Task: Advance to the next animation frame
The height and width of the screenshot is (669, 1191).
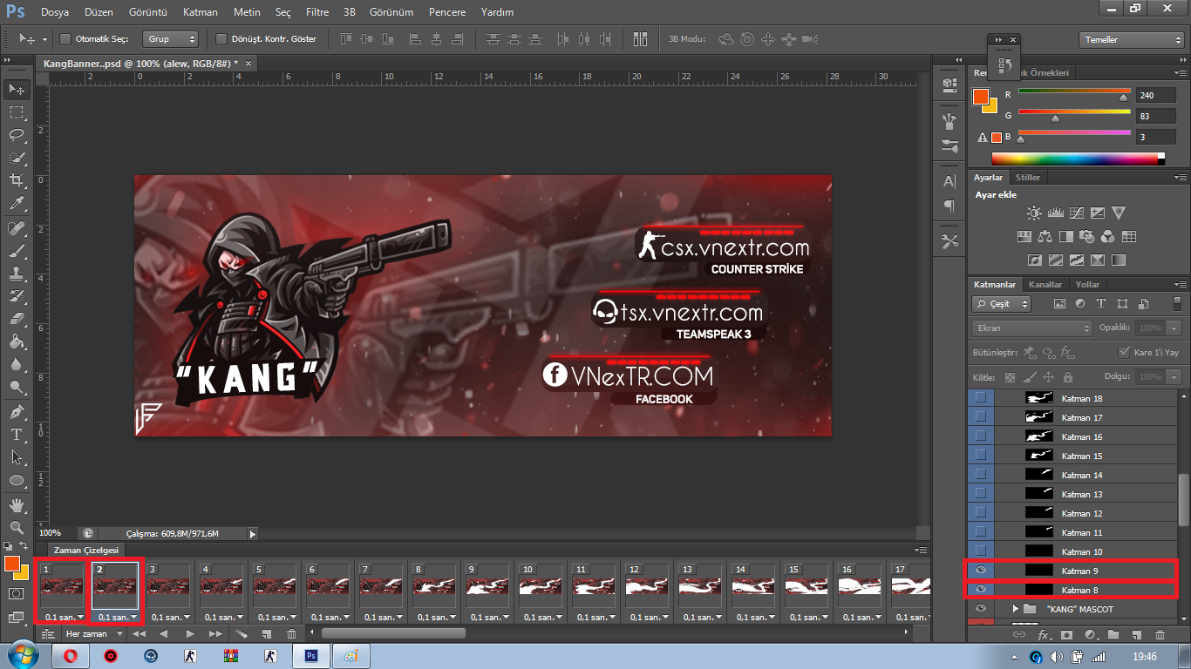Action: 215,634
